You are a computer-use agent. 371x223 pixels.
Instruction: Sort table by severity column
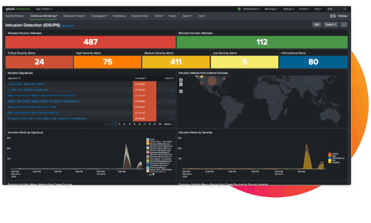pos(141,78)
